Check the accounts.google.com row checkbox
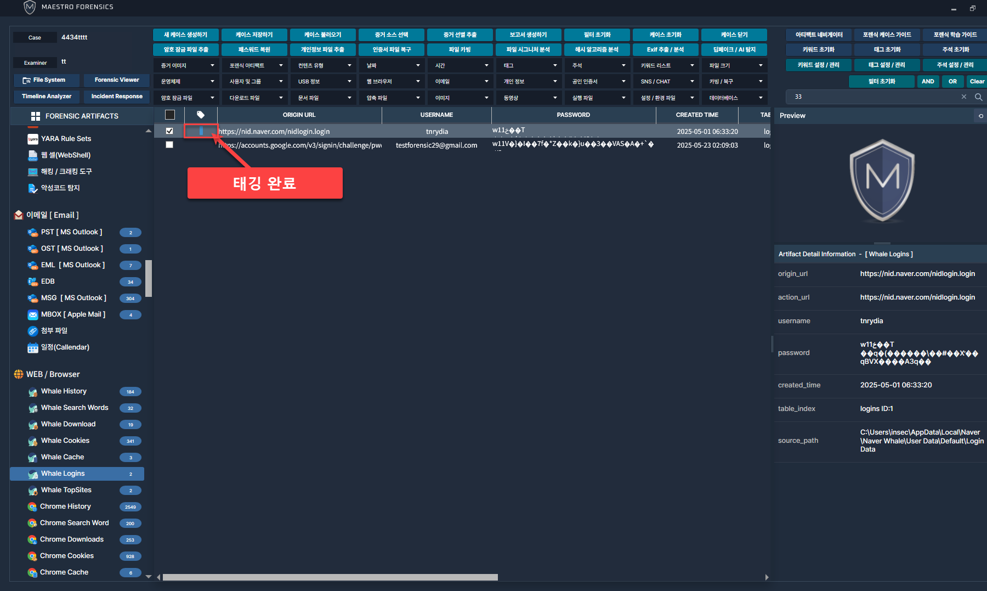This screenshot has width=987, height=591. tap(169, 145)
